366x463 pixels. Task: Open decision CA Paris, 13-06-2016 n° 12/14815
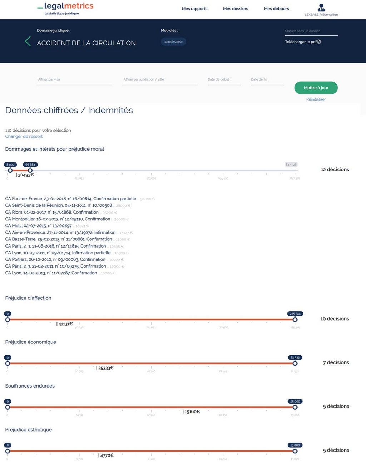pos(55,246)
